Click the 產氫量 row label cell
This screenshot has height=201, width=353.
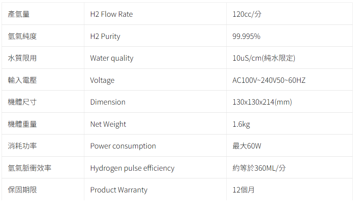click(x=19, y=14)
